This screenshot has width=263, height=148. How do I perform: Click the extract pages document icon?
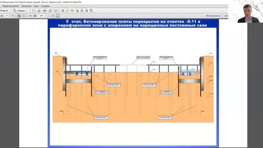(x=82, y=11)
